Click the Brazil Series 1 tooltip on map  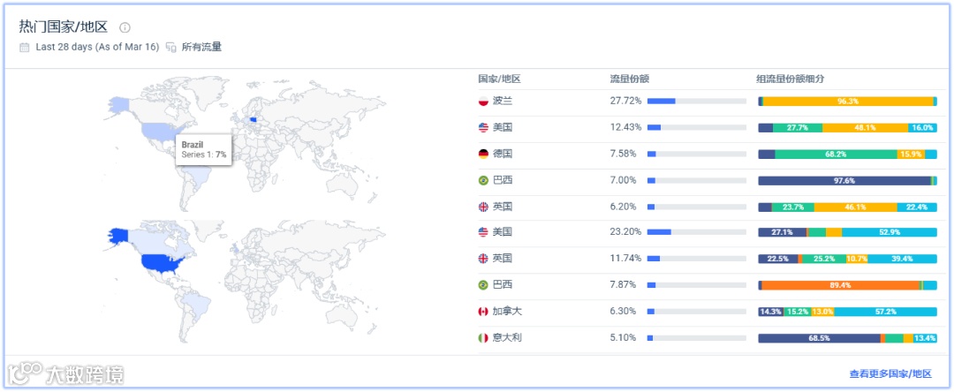point(203,148)
